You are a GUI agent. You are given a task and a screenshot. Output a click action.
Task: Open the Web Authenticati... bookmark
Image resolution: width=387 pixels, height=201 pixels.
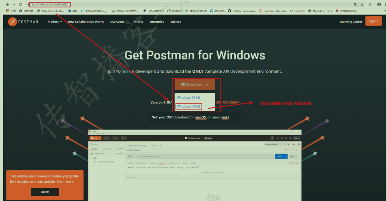[50, 11]
